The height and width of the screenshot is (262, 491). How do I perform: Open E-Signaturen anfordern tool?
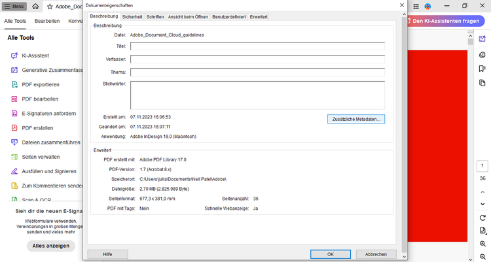pos(43,114)
